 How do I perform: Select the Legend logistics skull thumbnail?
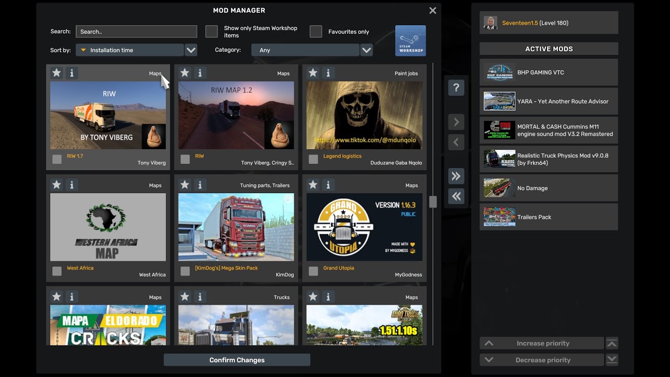coord(364,115)
